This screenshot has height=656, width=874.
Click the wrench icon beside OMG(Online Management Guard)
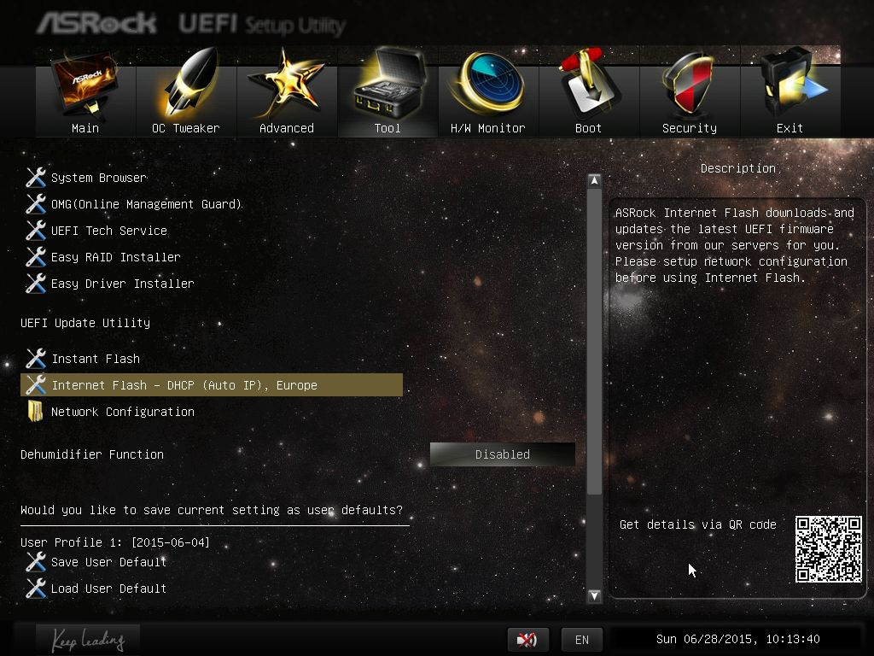[x=36, y=204]
